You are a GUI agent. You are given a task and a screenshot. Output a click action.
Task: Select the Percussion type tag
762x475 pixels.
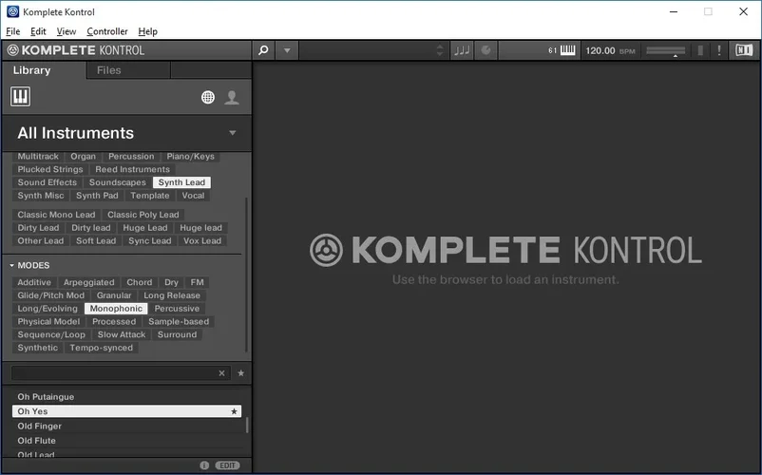[x=131, y=157]
